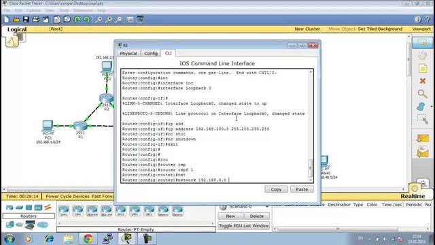Open the Tools menu
The image size is (435, 245).
coord(64,10)
